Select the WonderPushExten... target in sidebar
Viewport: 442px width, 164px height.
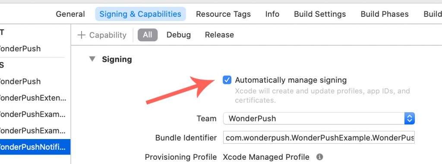(x=33, y=98)
